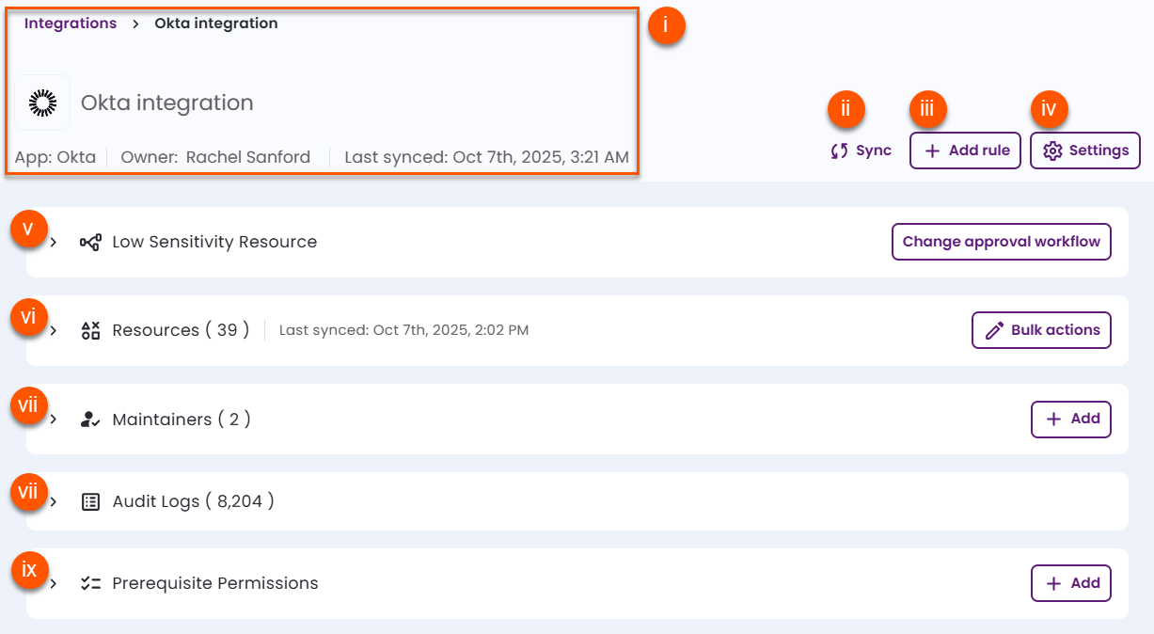This screenshot has height=634, width=1154.
Task: Click the Okta integration logo icon
Action: pyautogui.click(x=42, y=102)
